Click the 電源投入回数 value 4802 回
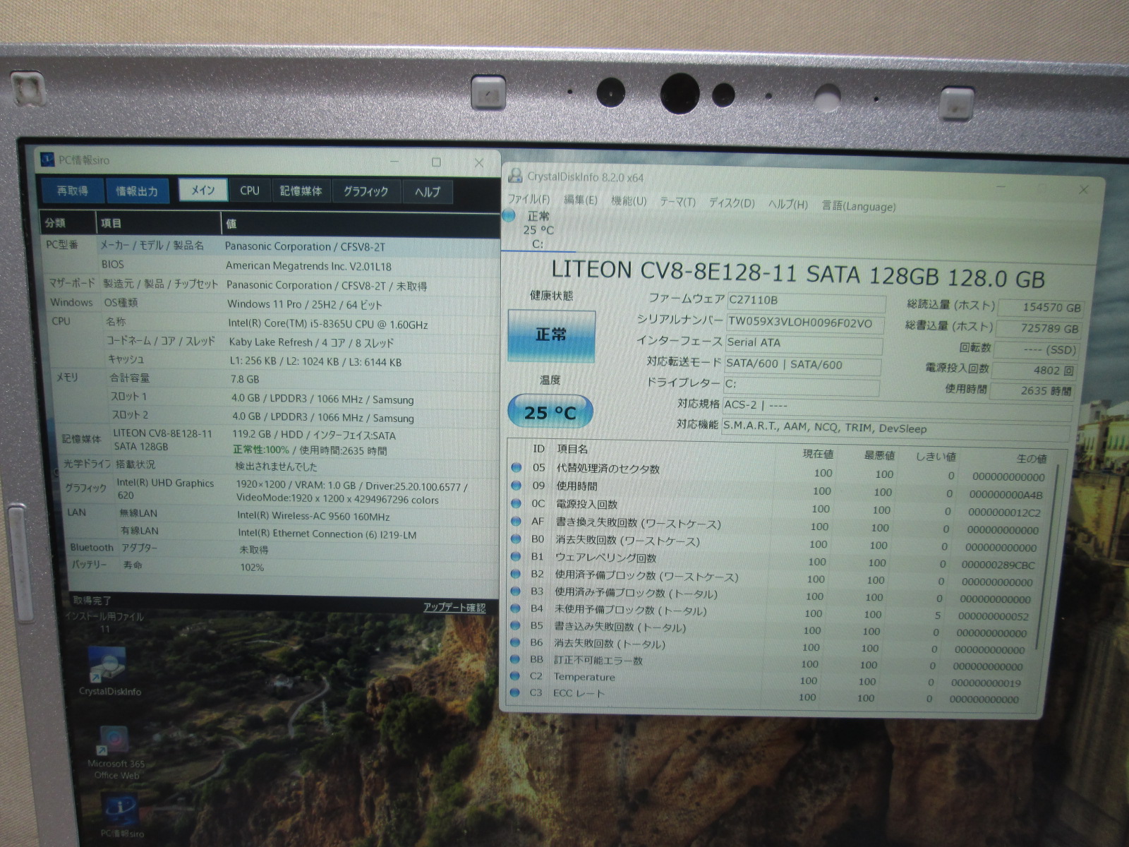 coord(1036,370)
